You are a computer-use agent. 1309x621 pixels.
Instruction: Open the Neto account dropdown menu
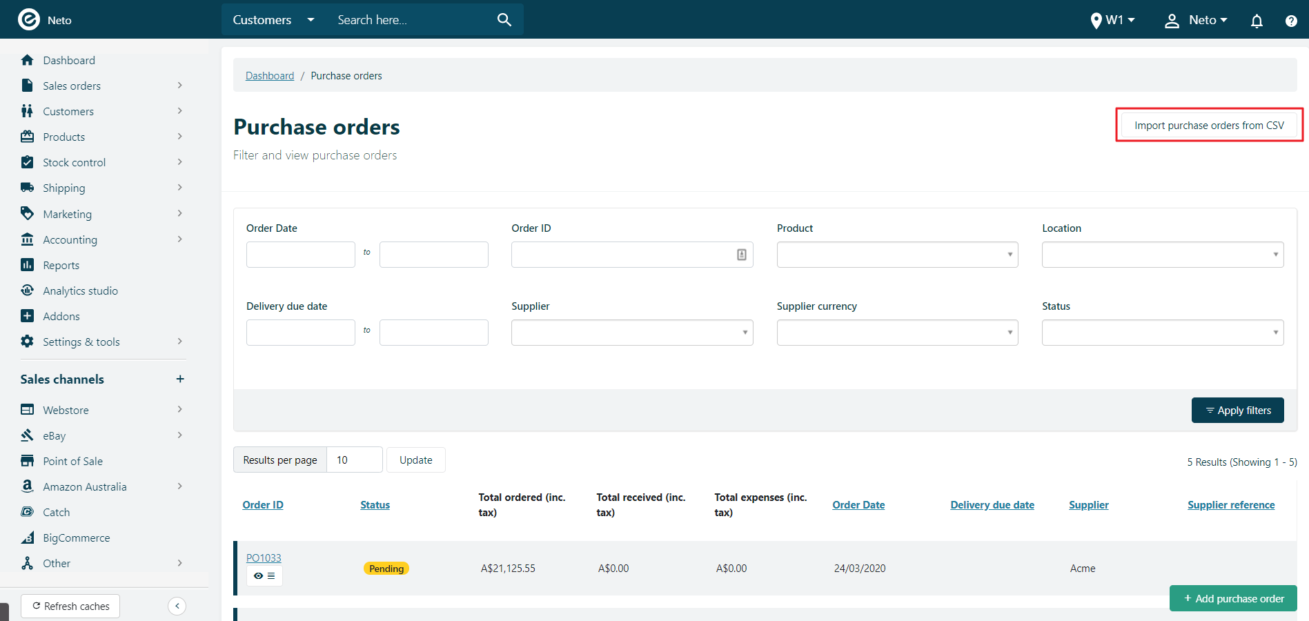tap(1196, 20)
